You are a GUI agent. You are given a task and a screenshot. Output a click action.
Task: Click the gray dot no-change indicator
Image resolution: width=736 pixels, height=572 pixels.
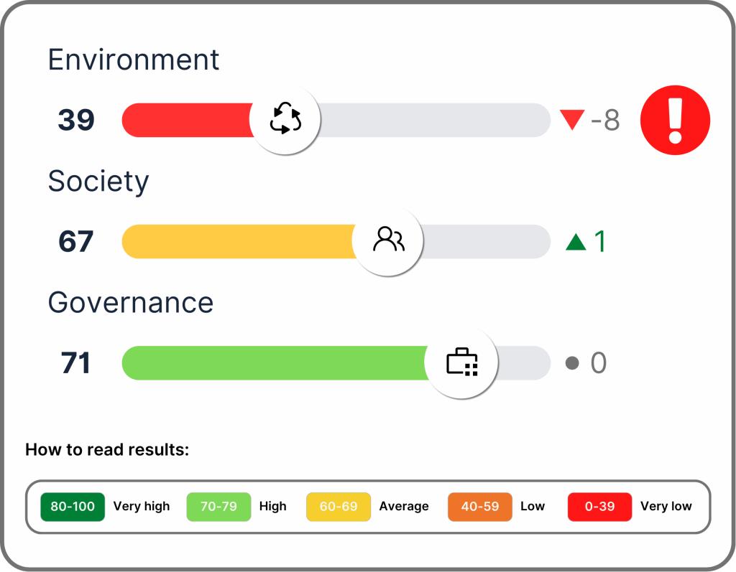(x=572, y=363)
